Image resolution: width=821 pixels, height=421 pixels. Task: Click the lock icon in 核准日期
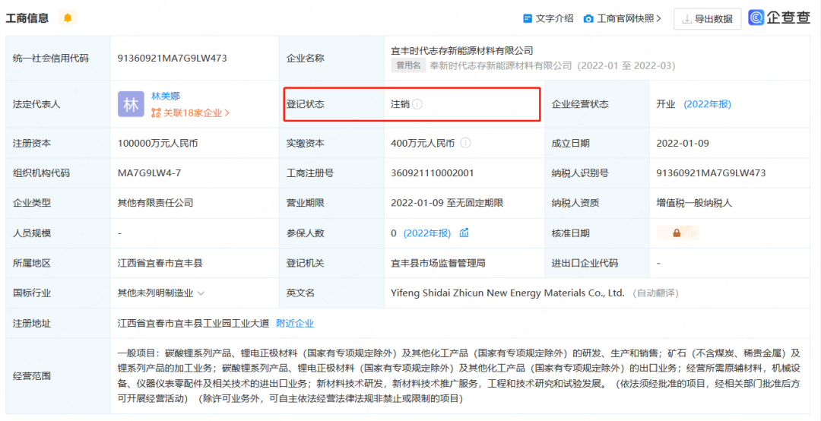pyautogui.click(x=677, y=233)
